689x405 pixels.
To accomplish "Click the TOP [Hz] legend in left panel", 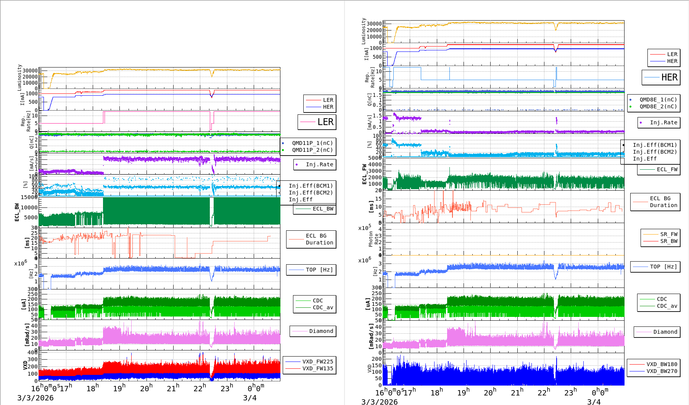I will click(319, 270).
